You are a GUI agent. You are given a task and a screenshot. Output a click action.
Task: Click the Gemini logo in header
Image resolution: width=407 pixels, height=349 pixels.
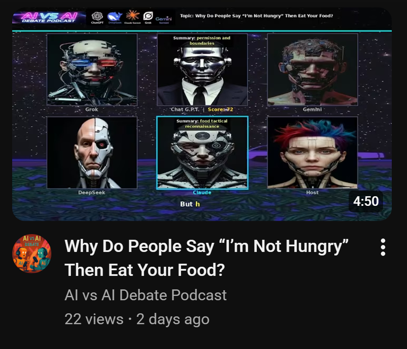coord(164,20)
